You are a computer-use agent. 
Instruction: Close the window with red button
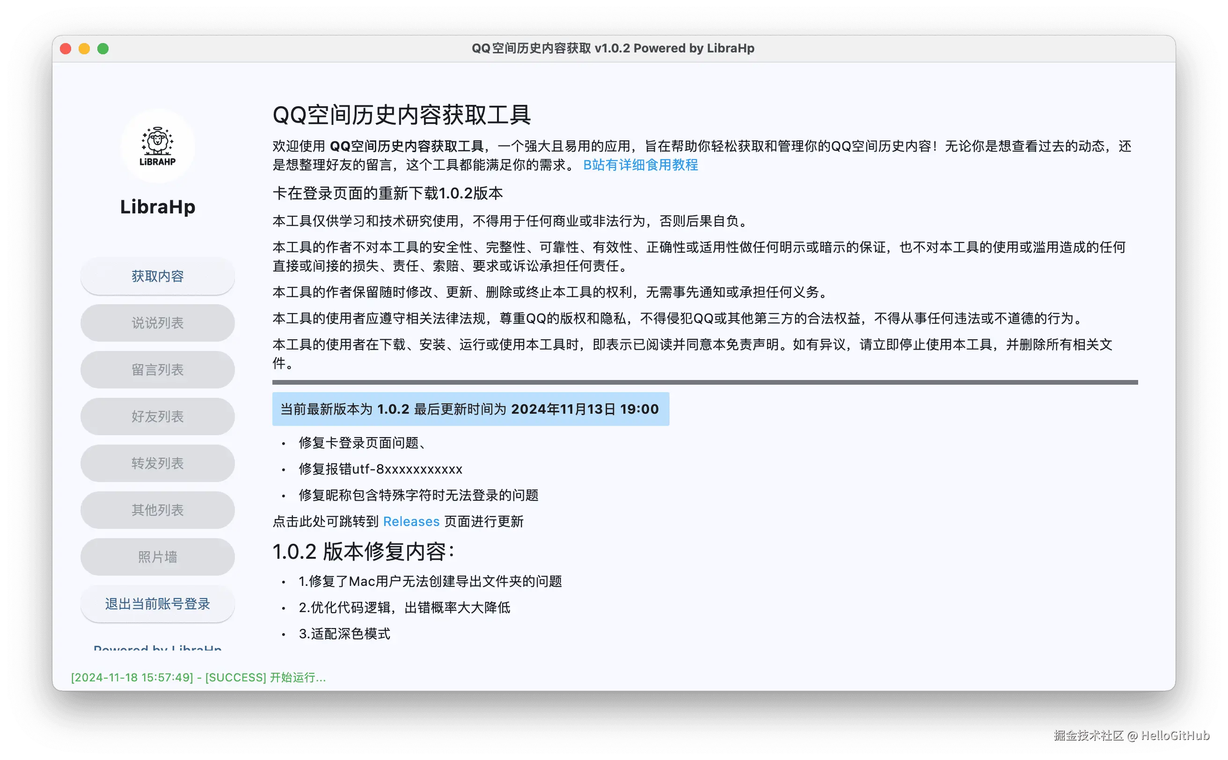pos(66,49)
